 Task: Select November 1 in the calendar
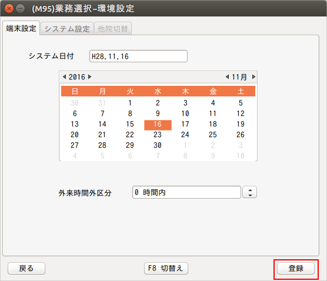(x=130, y=103)
